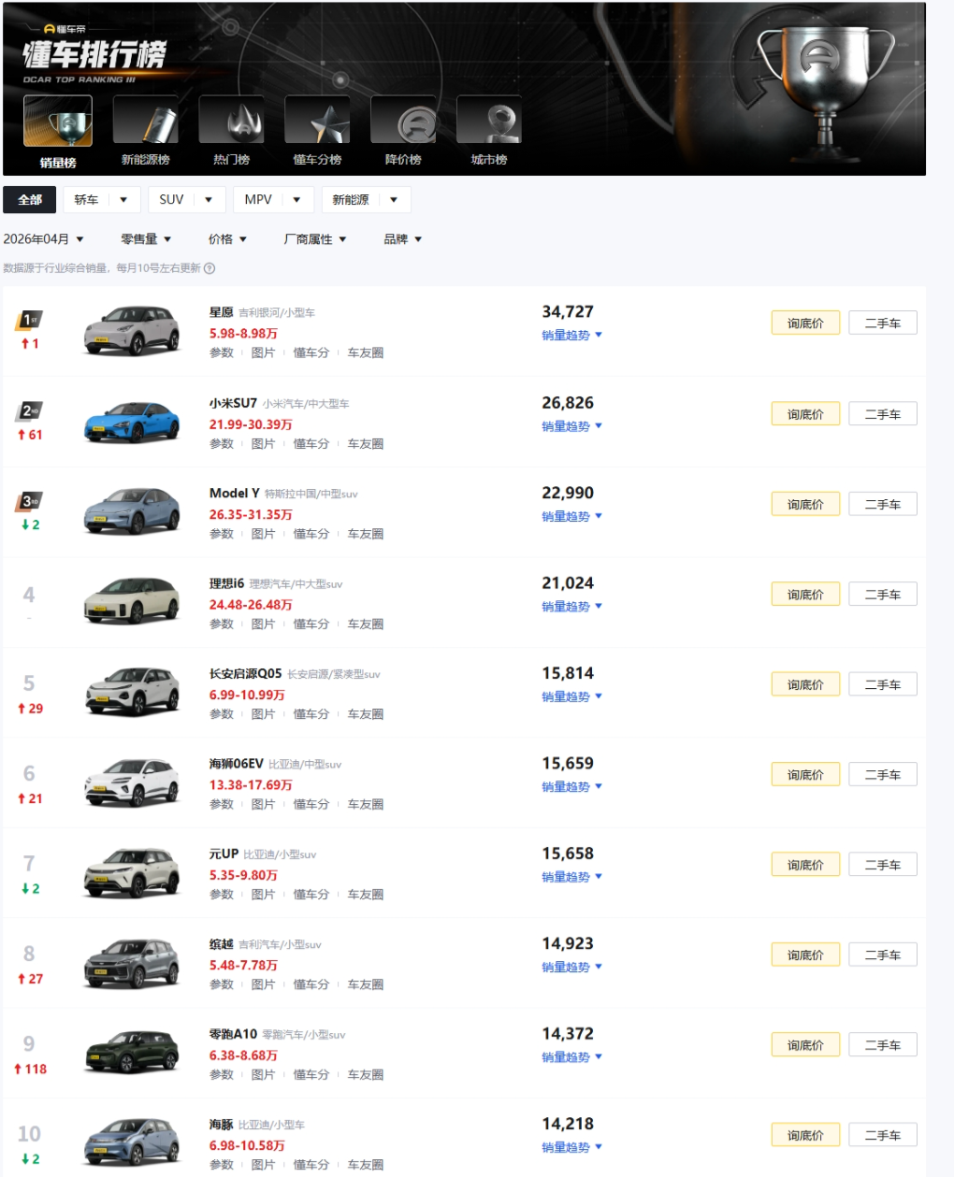The width and height of the screenshot is (954, 1177).
Task: Open the Model Y car thumbnail
Action: (x=132, y=511)
